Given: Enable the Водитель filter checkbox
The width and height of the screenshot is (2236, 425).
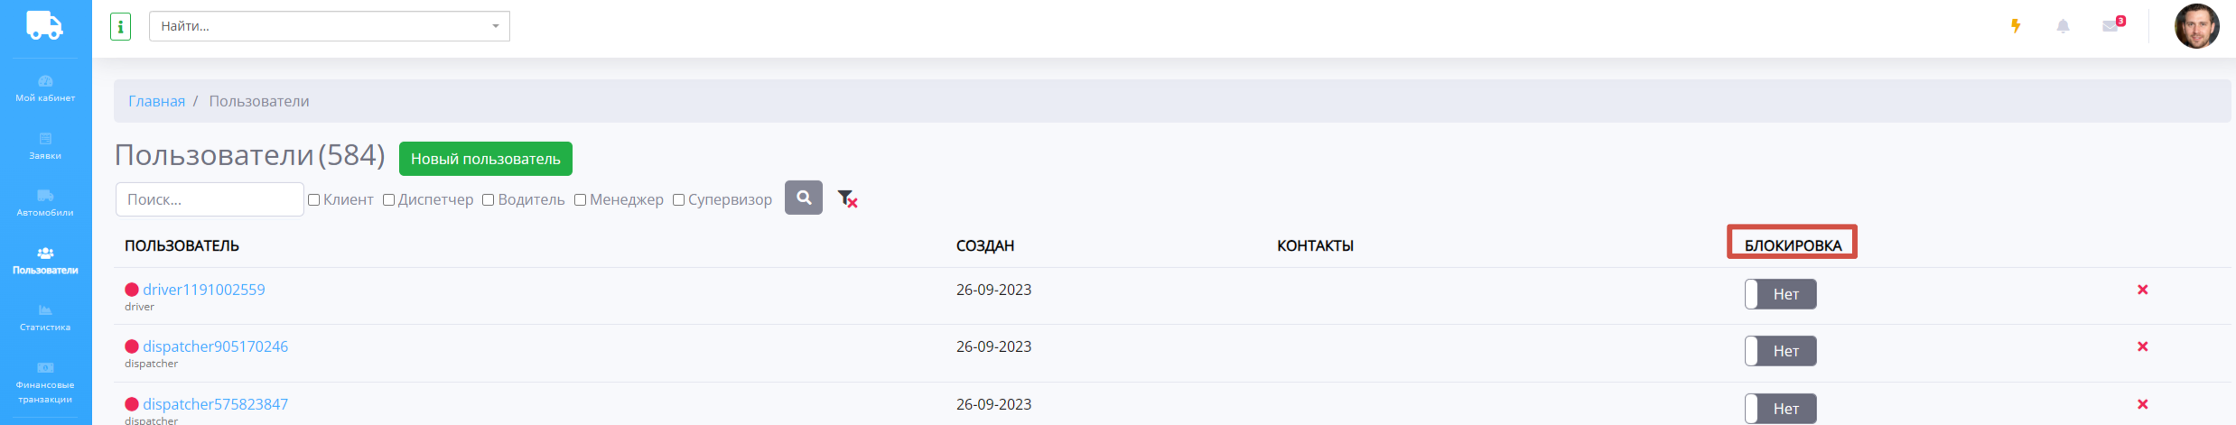Looking at the screenshot, I should 489,200.
